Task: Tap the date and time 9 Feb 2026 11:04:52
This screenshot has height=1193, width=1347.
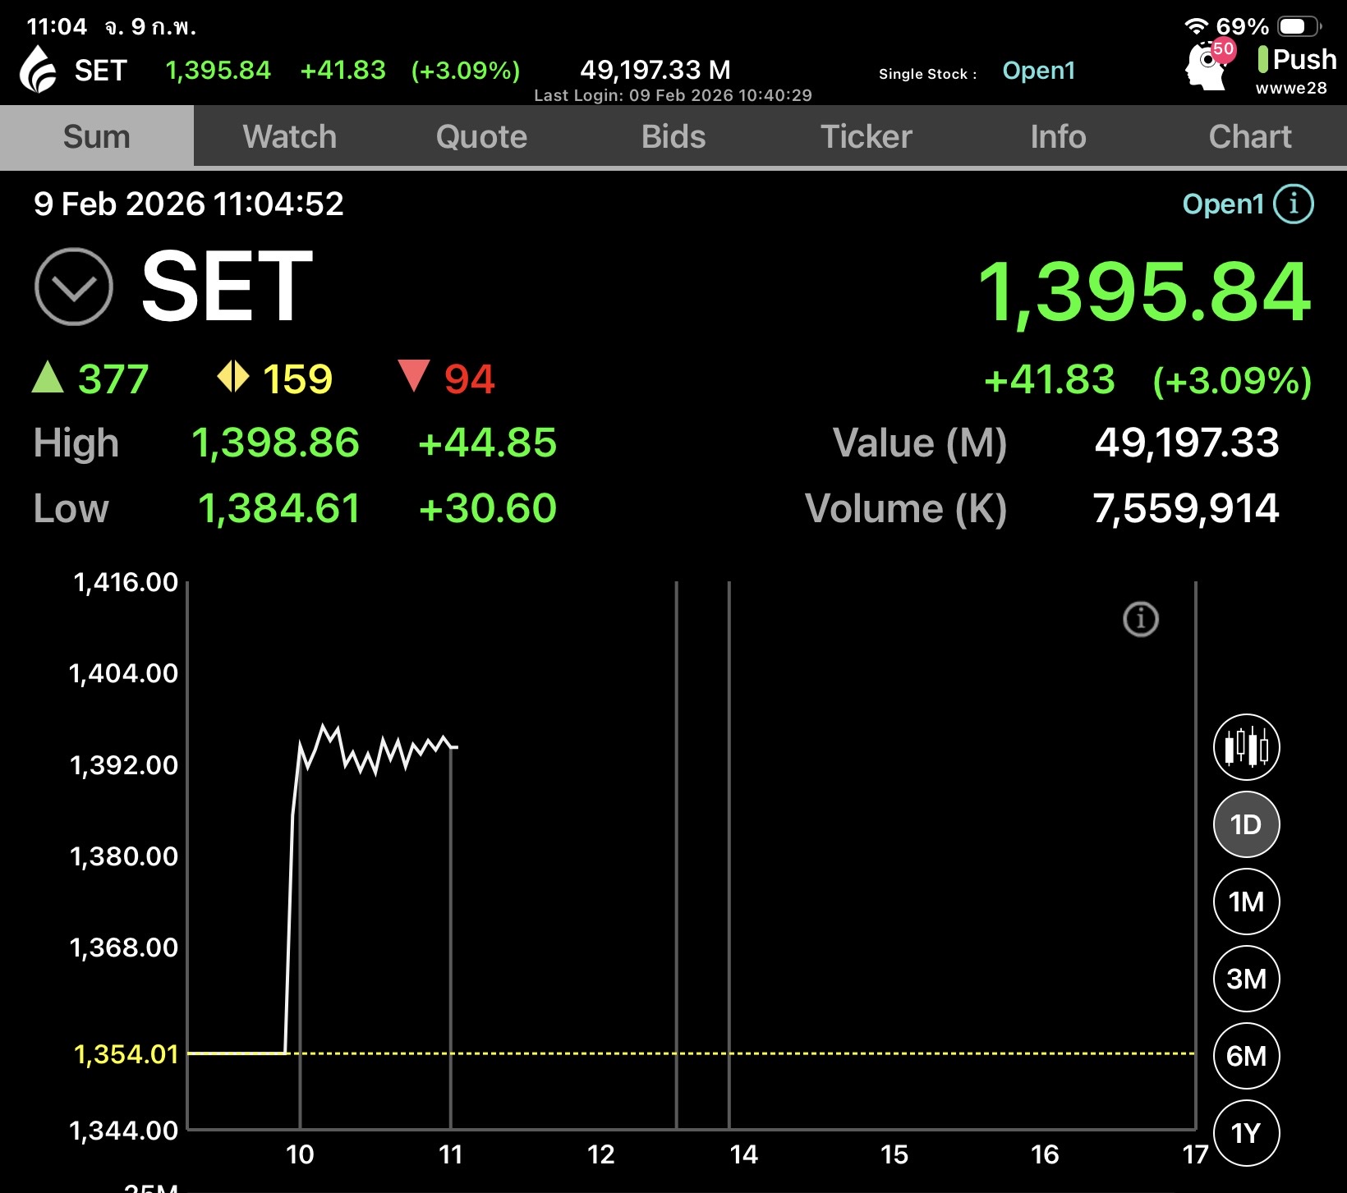Action: [x=188, y=204]
